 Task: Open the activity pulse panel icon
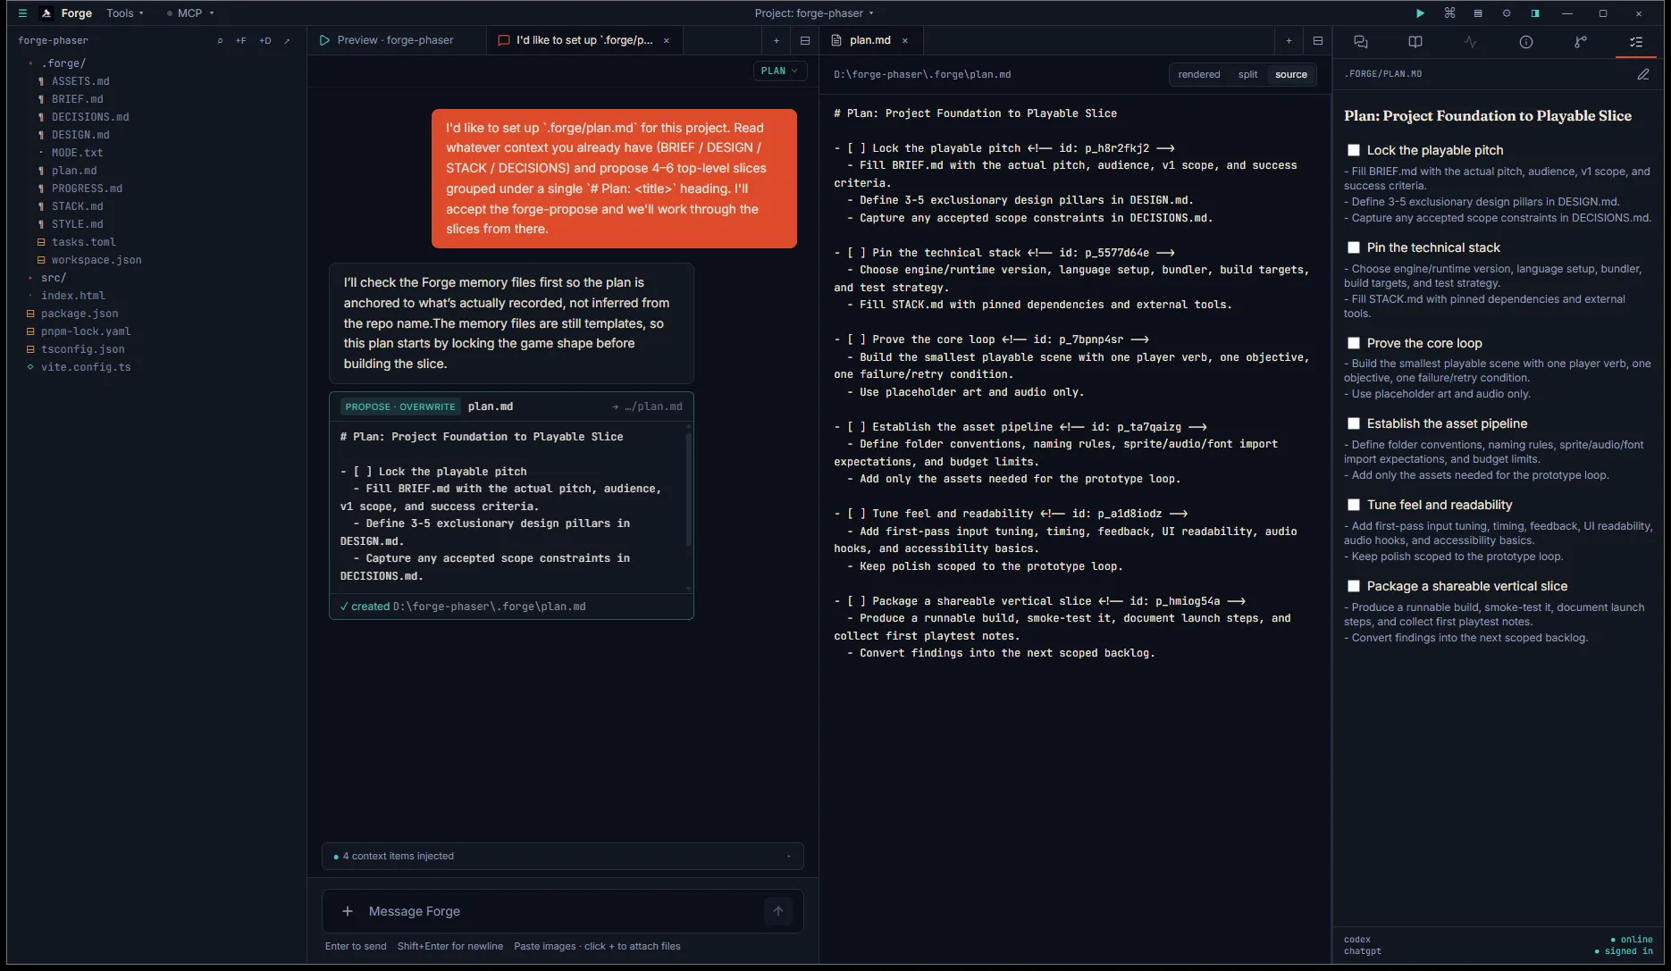point(1471,42)
